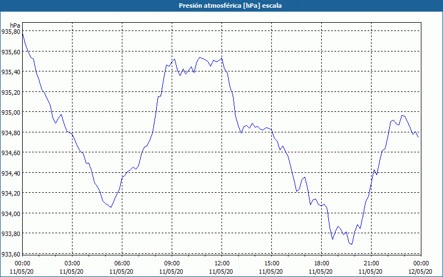Select the 935,40 y-axis label
The height and width of the screenshot is (277, 443).
11,72
